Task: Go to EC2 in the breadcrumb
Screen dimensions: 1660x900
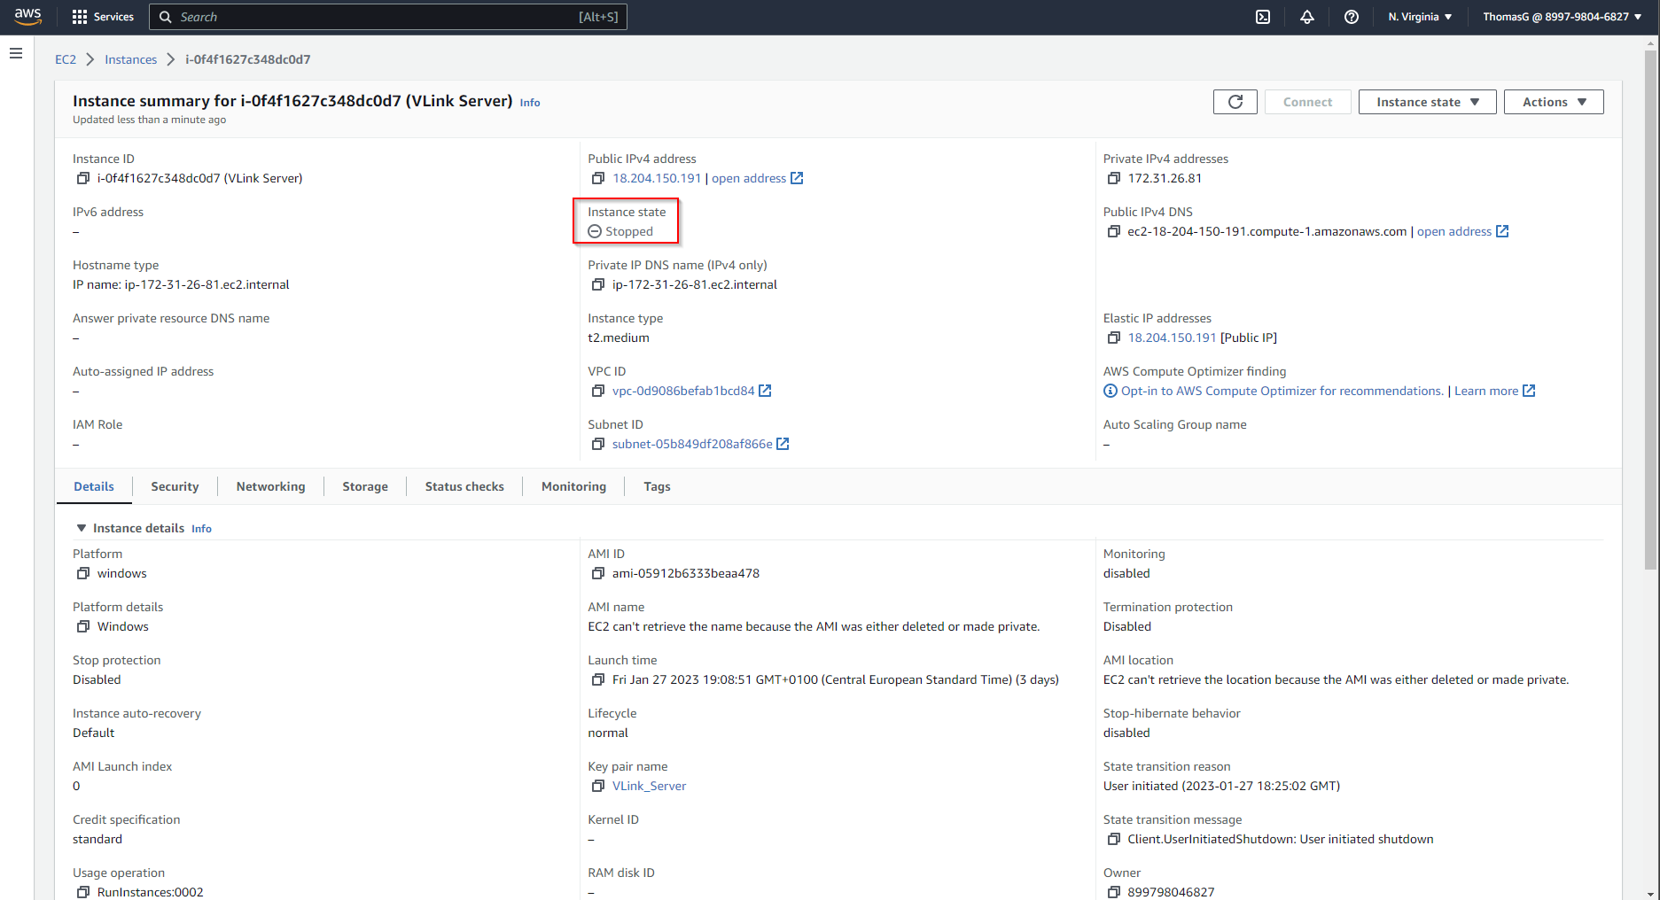Action: [x=66, y=59]
